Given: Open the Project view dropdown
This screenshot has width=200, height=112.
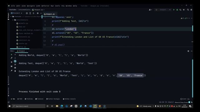Looking at the screenshot, I should click(17, 13).
